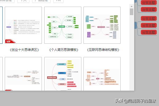Click the scrollbar up arrow in the template dialog

(131, 6)
